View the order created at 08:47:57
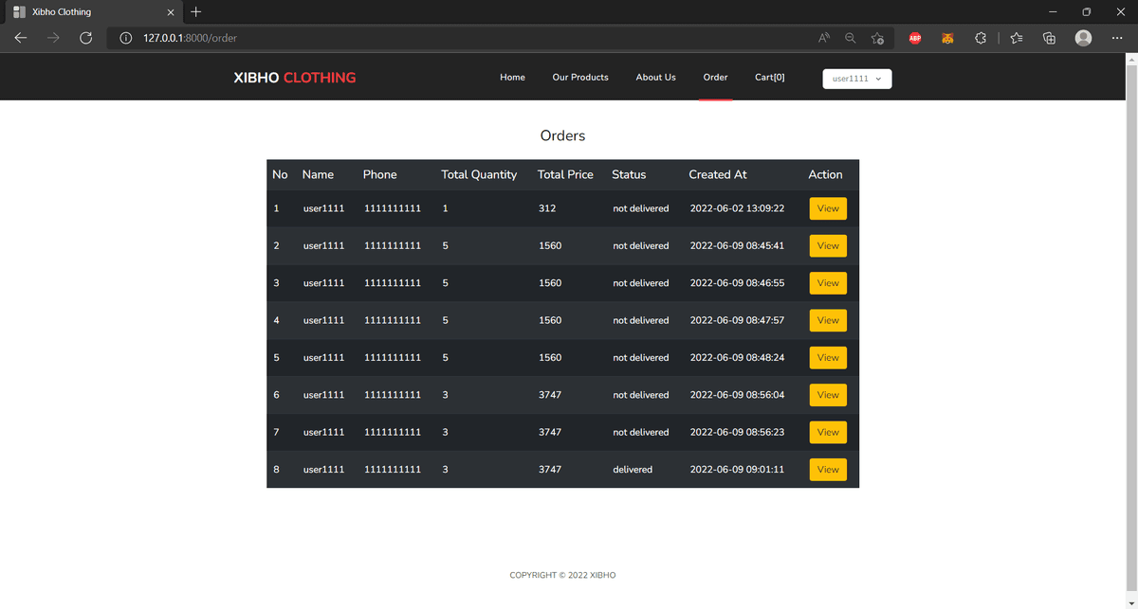 828,320
